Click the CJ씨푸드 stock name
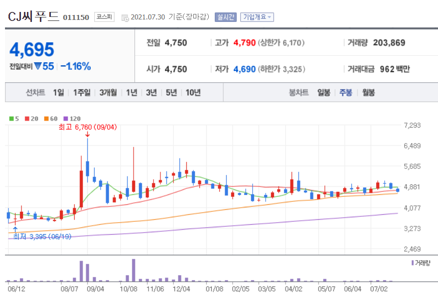The width and height of the screenshot is (438, 295). pos(33,16)
